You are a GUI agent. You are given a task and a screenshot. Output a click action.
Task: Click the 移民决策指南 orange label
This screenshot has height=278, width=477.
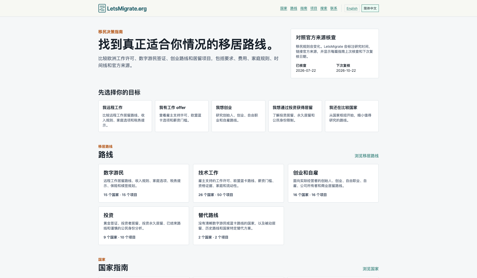click(110, 32)
